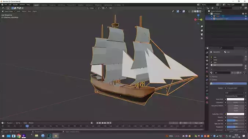
Task: Open the Subsurface Color swatch
Action: click(x=236, y=114)
